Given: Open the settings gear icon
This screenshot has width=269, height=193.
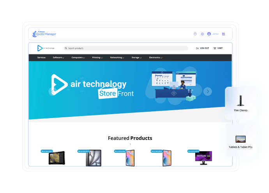Looking at the screenshot, I should click(x=202, y=34).
